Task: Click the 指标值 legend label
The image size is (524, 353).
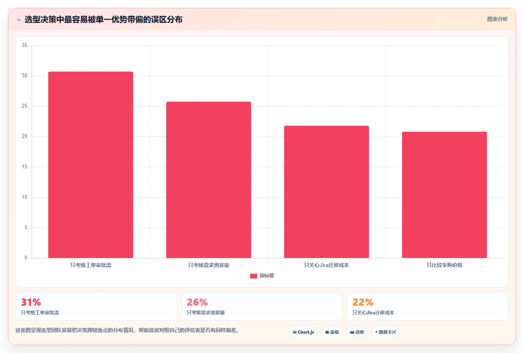Action: pos(267,276)
